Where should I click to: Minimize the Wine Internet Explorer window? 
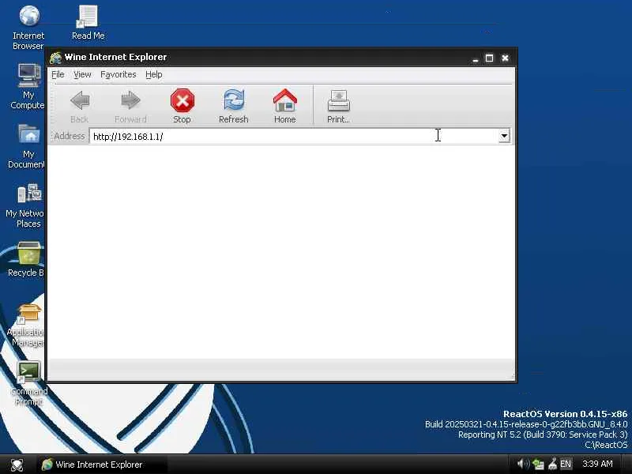pyautogui.click(x=476, y=58)
